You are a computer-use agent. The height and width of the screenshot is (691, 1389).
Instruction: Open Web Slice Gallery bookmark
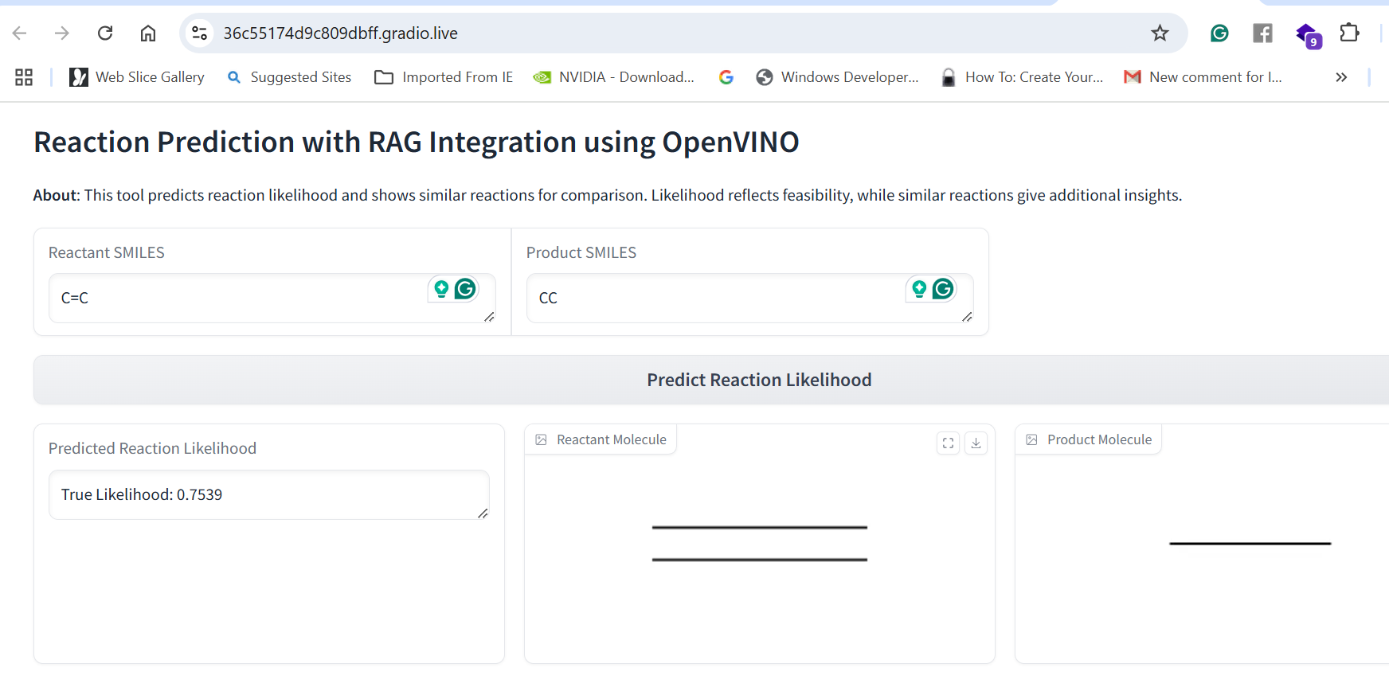(x=137, y=77)
